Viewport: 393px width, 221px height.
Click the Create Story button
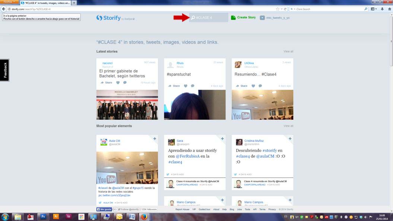[243, 17]
